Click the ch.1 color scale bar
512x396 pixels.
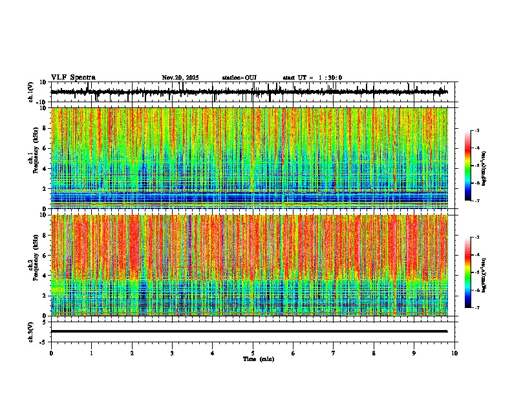468,166
